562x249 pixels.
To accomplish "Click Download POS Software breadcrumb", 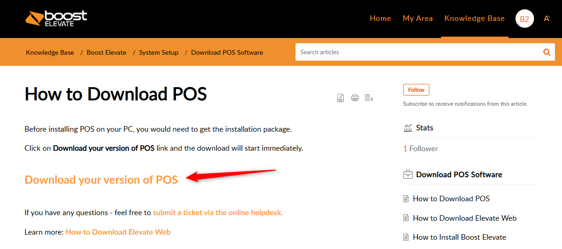I will pos(227,52).
